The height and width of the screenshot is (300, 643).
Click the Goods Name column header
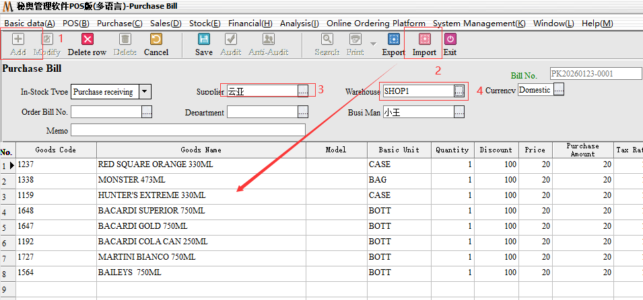[x=201, y=150]
